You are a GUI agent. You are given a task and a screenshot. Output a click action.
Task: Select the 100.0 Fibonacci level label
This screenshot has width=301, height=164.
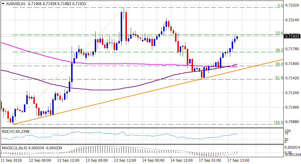click(x=278, y=122)
